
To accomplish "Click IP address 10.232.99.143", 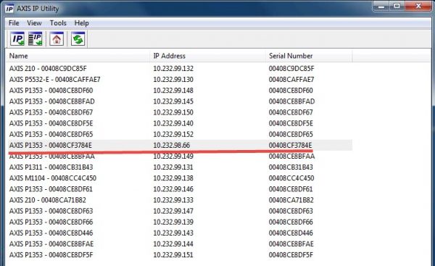I will coord(173,233).
